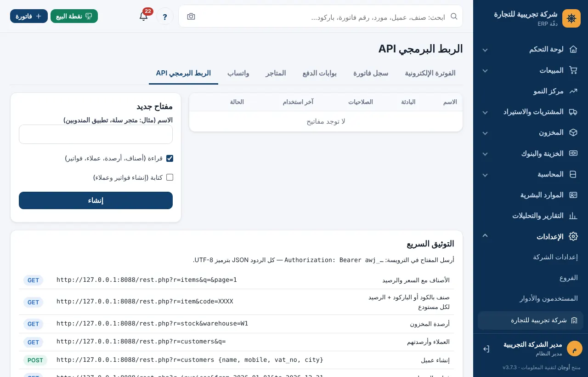Click the ledger icon for المحاسبة

click(x=573, y=174)
